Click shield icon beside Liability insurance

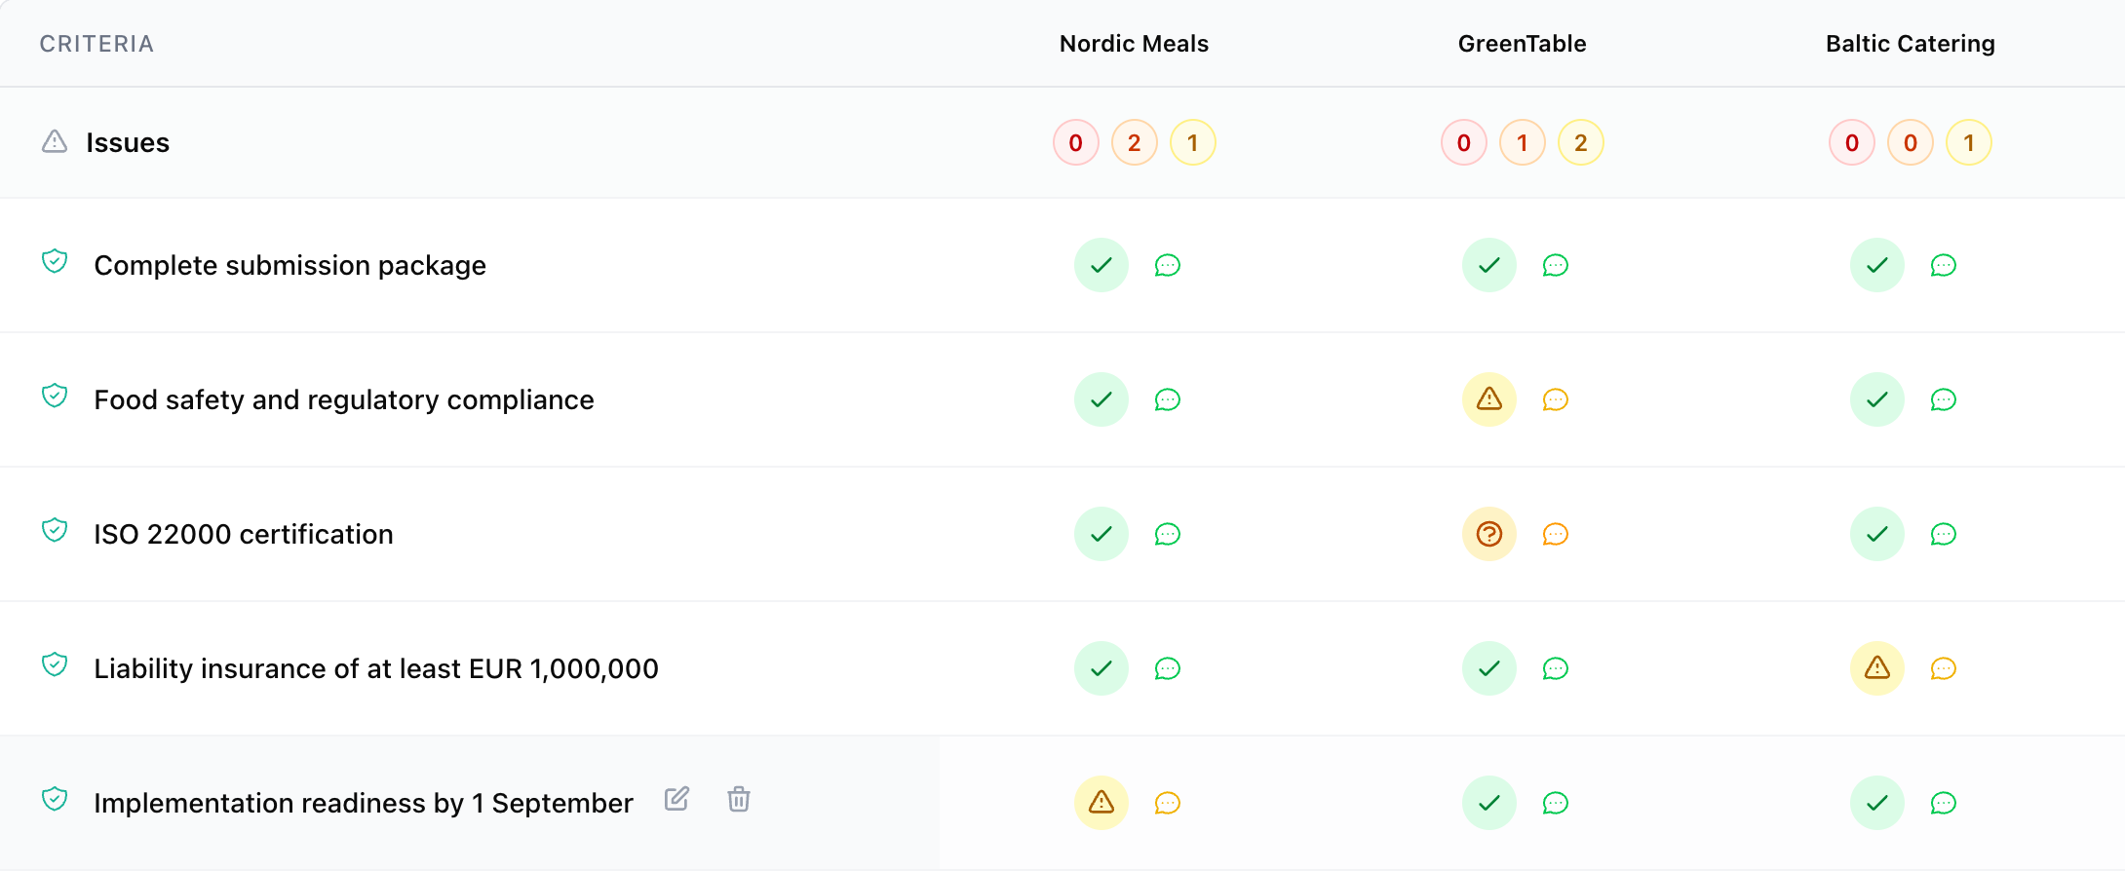55,664
